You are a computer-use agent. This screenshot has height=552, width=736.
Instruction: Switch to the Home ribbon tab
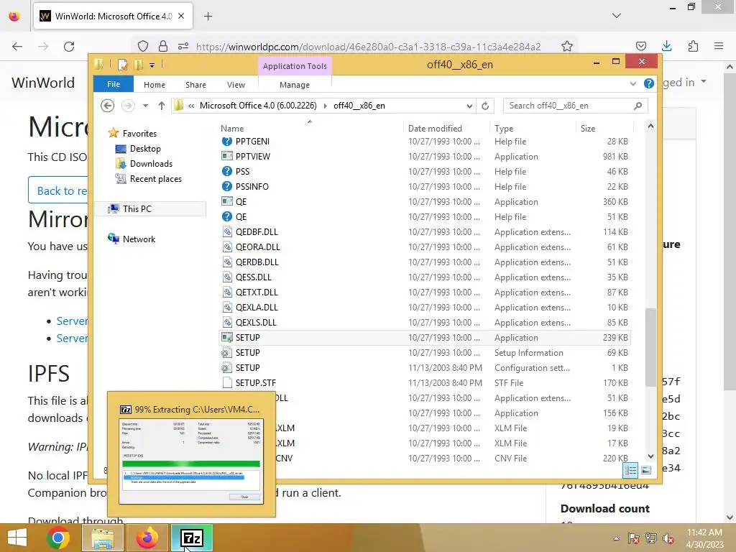pos(154,85)
